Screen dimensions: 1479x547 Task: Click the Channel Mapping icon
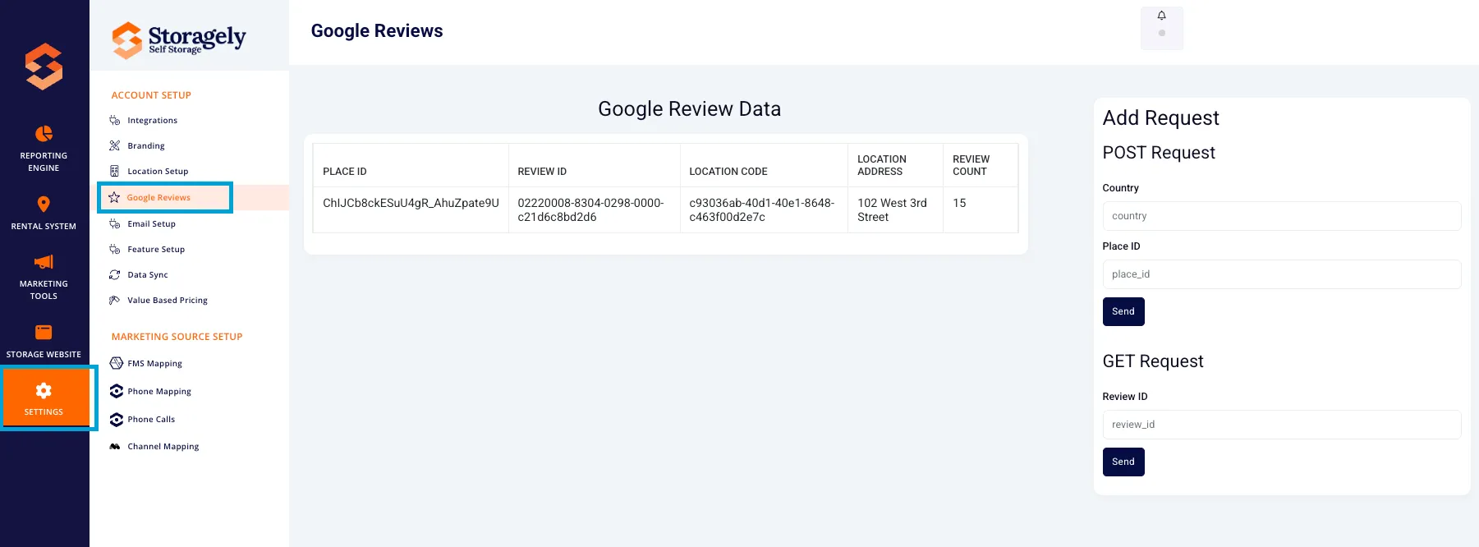pos(115,447)
